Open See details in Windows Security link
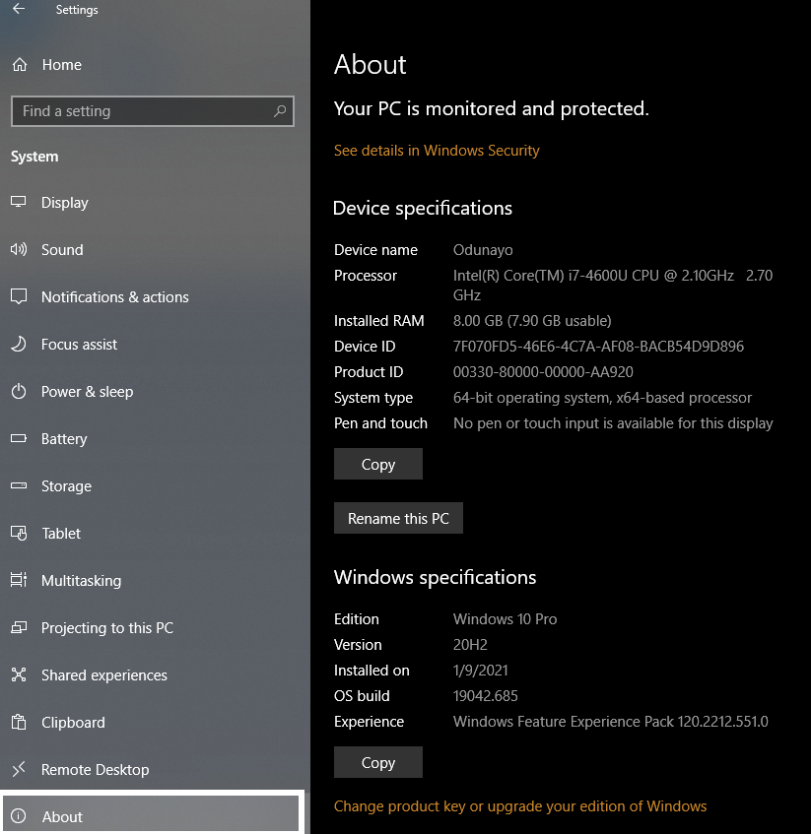This screenshot has width=811, height=834. pos(437,151)
